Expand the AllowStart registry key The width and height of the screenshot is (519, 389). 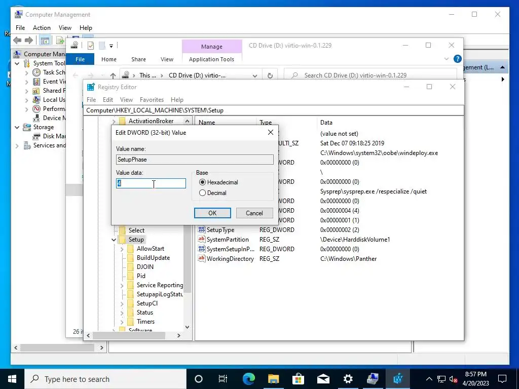point(122,249)
